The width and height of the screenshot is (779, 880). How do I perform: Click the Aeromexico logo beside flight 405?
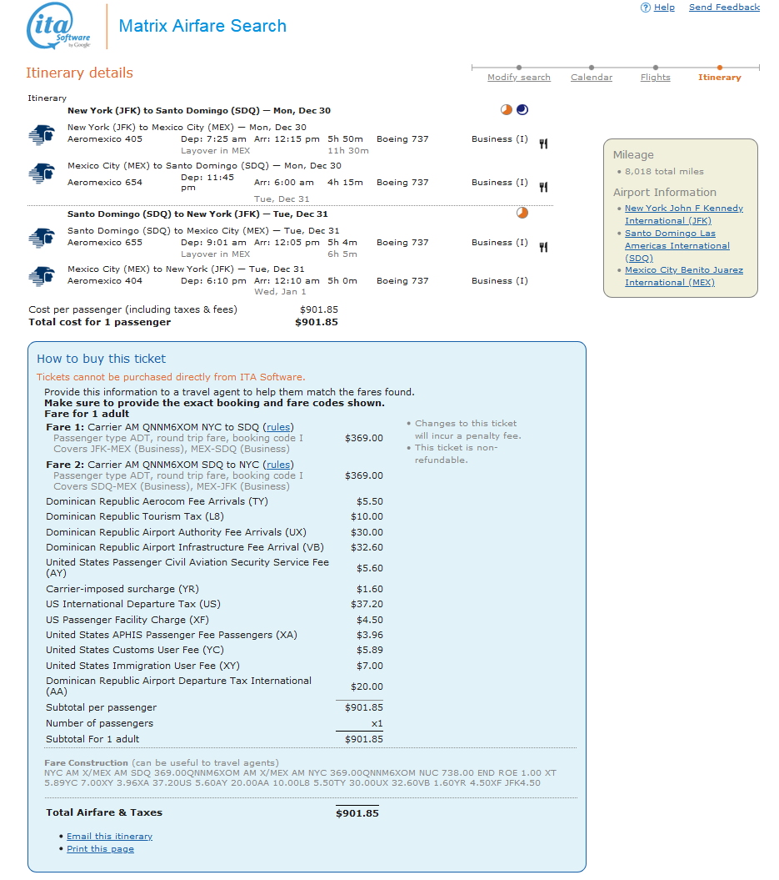point(42,135)
